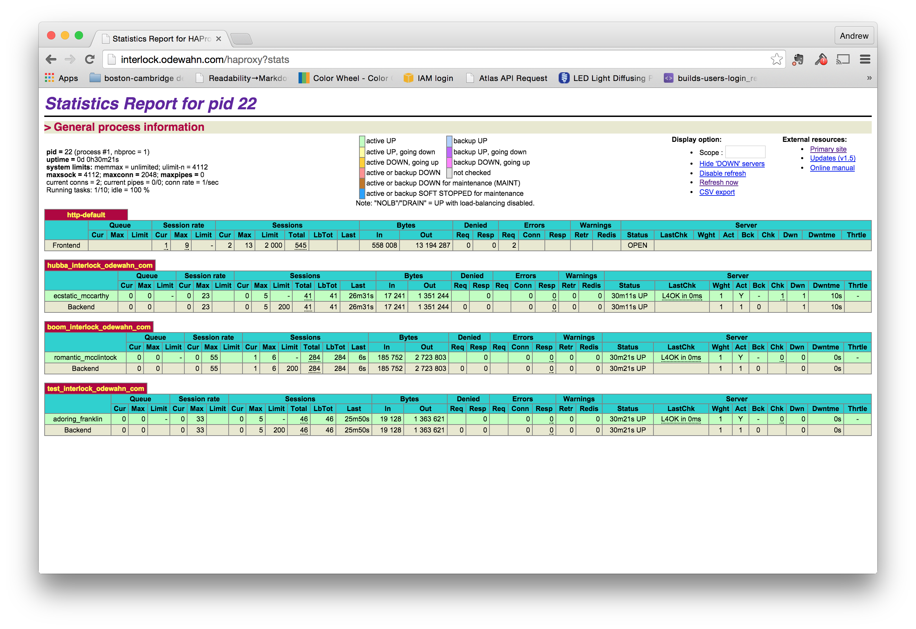This screenshot has width=916, height=629.
Task: Open the Evernote elephant extension icon
Action: [x=798, y=60]
